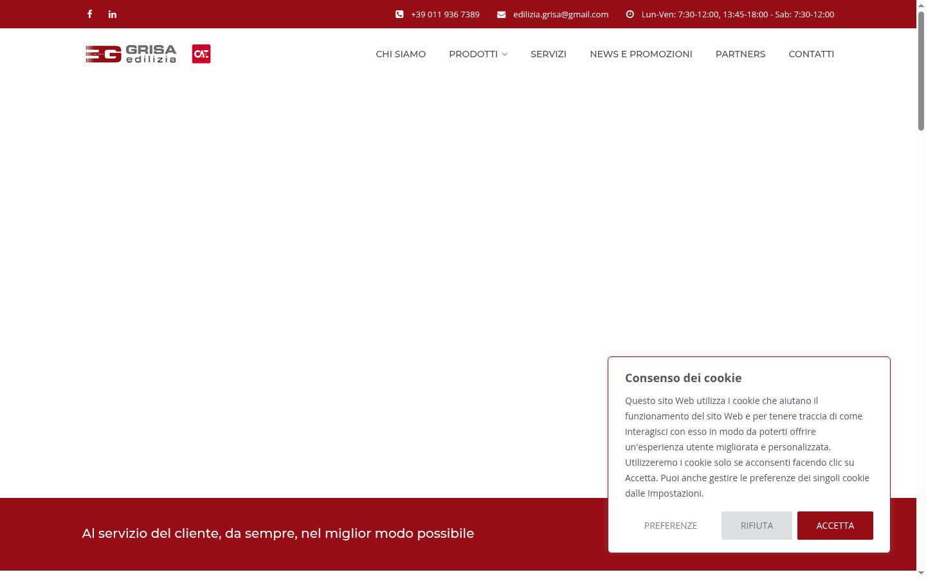Open the Chi Siamo menu item
926x579 pixels.
click(x=401, y=54)
